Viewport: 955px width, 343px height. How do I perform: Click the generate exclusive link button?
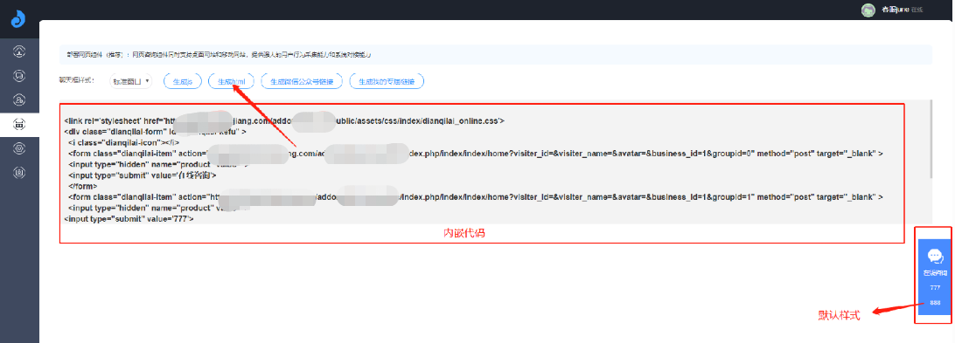coord(387,81)
